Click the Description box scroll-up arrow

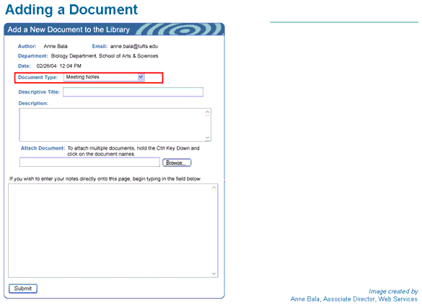(207, 112)
